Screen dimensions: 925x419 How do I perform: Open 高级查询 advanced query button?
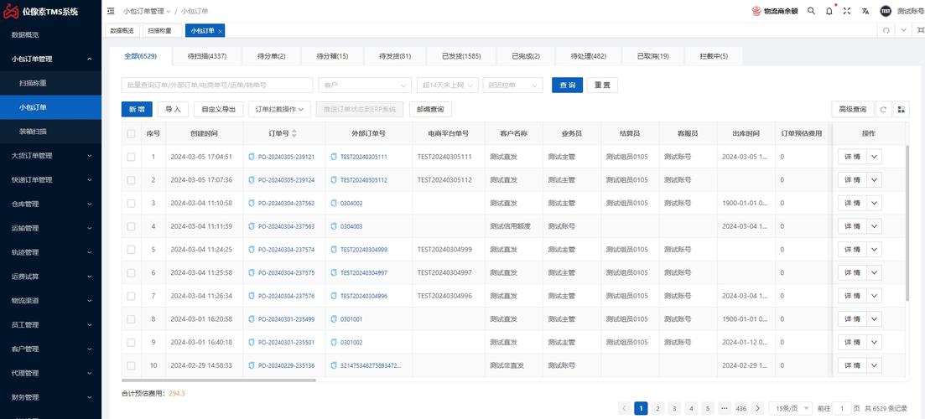852,109
